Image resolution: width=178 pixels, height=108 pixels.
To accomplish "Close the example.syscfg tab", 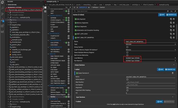I will (58, 1).
